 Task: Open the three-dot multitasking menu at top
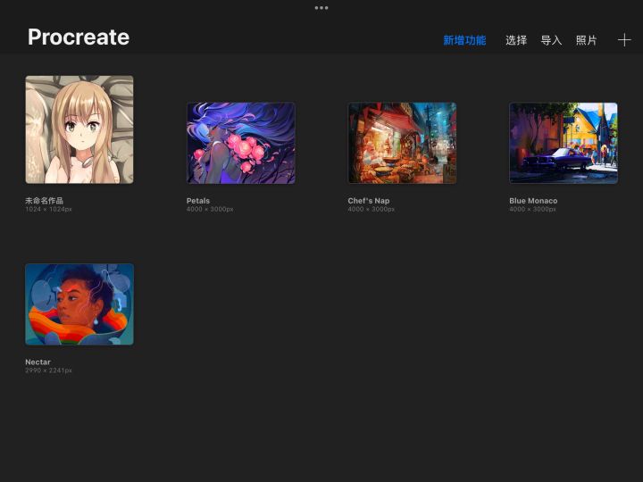pos(321,8)
